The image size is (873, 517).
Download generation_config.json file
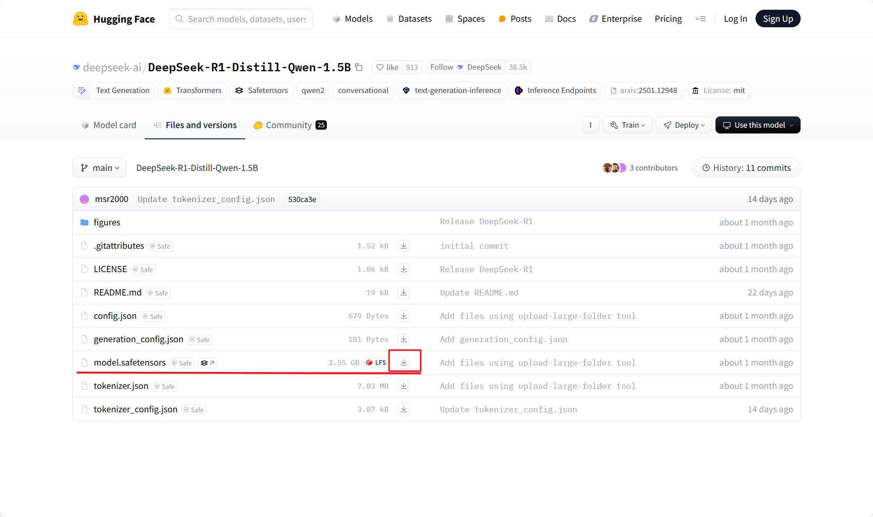point(403,339)
